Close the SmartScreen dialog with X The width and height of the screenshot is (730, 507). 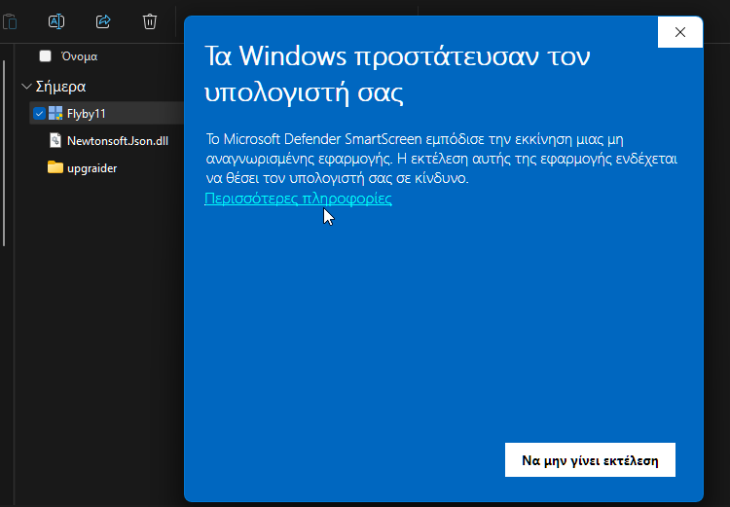click(680, 32)
